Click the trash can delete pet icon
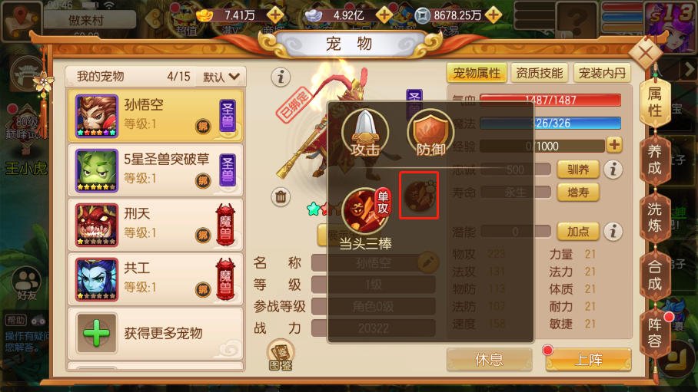The height and width of the screenshot is (392, 698). (281, 196)
